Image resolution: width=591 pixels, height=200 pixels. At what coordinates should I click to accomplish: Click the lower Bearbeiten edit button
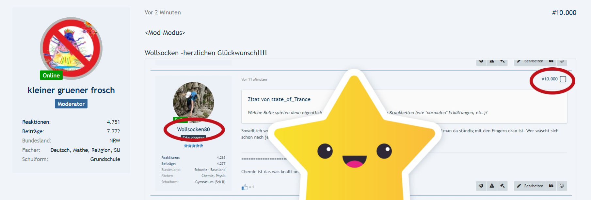(530, 186)
